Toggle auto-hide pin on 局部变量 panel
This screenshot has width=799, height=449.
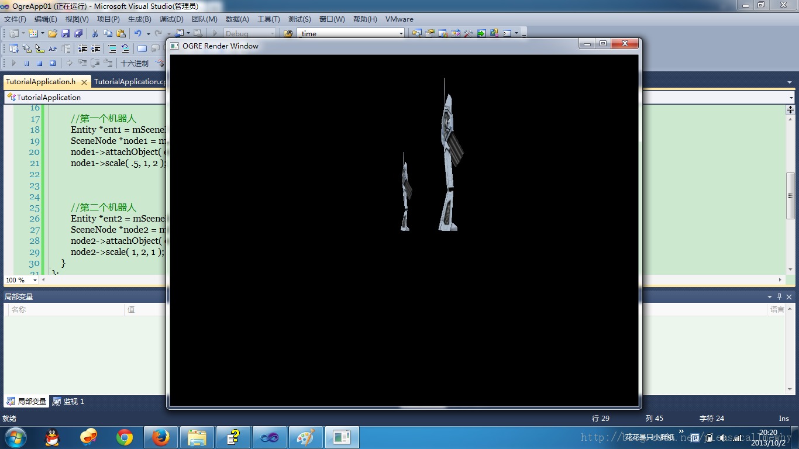coord(779,296)
